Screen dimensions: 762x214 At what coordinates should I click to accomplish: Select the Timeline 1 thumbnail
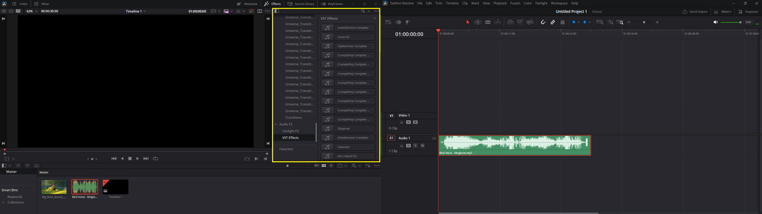(x=115, y=187)
